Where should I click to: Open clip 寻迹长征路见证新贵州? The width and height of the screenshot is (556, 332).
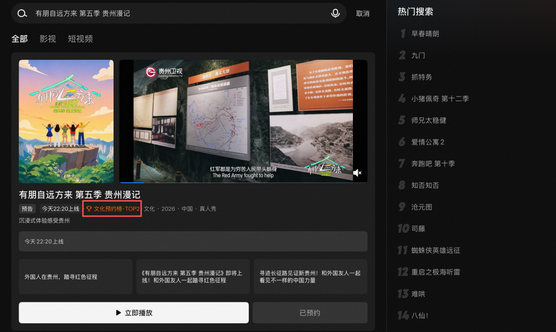310,277
